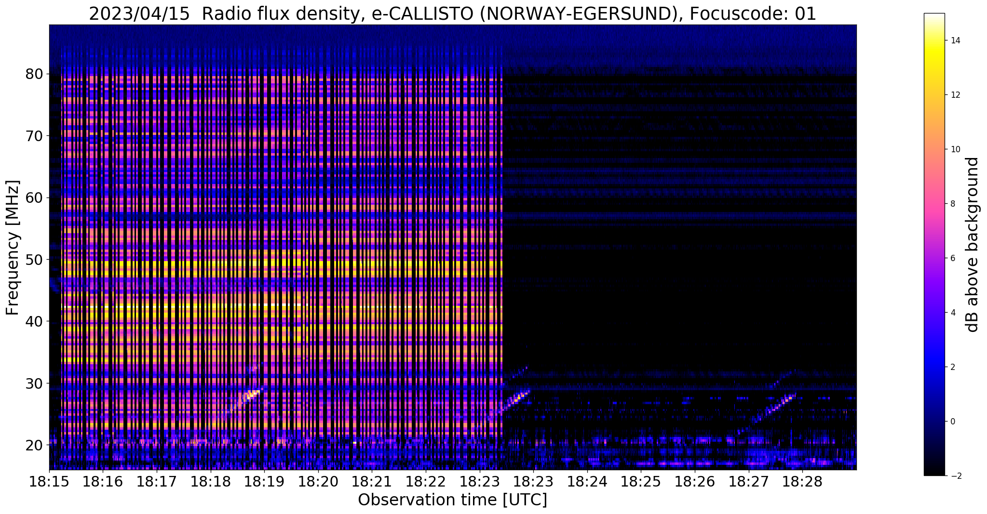Click the 60 MHz frequency tick label

pyautogui.click(x=34, y=198)
